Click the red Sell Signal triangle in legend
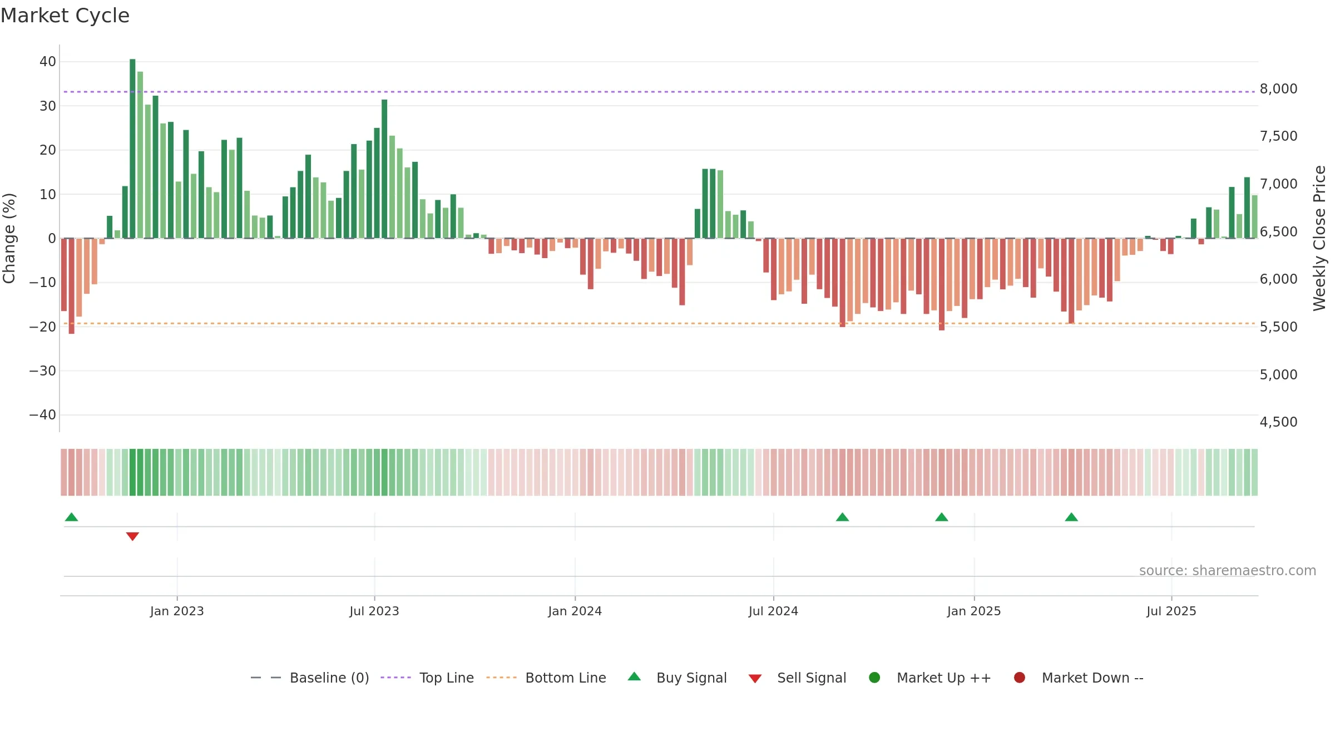This screenshot has width=1335, height=751. coord(755,679)
